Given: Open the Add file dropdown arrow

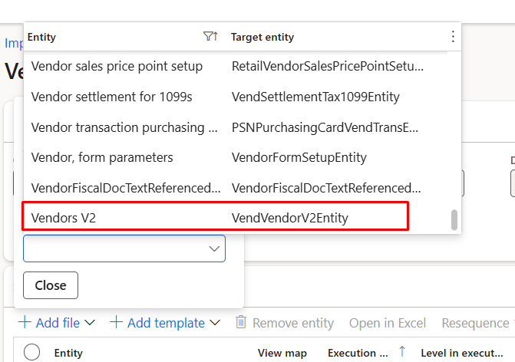Looking at the screenshot, I should click(x=90, y=323).
